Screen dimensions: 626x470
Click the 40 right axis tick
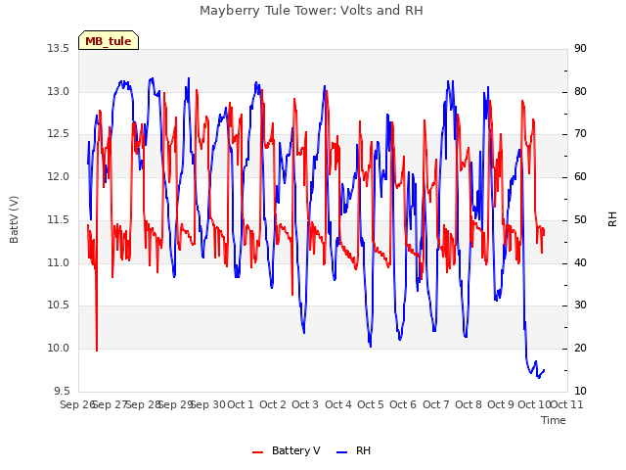pyautogui.click(x=580, y=262)
